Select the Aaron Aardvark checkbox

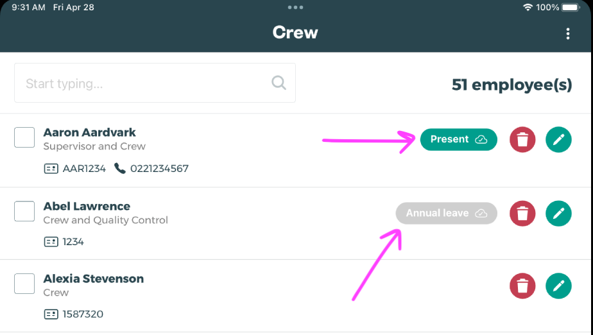(x=24, y=137)
